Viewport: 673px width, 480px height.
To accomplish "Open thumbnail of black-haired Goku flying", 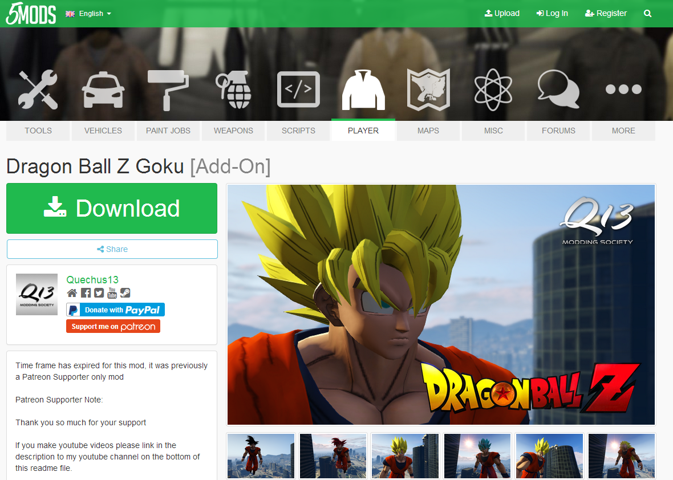I will 261,455.
